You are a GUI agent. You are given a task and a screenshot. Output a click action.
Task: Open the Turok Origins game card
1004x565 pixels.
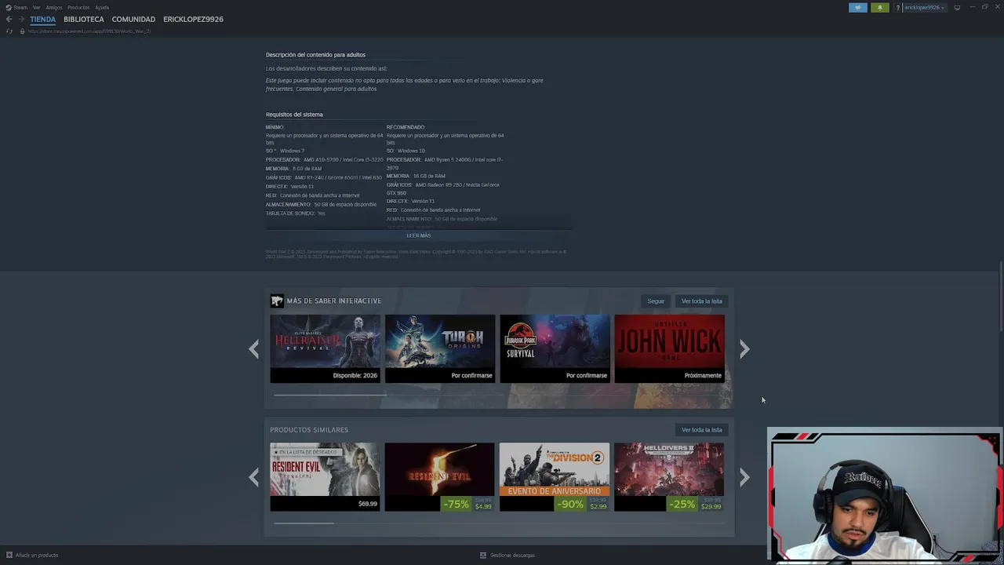tap(440, 348)
